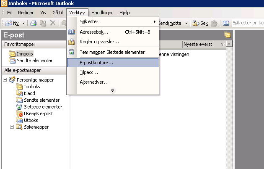Expand the Søkemapper node
The image size is (264, 169).
coord(12,127)
